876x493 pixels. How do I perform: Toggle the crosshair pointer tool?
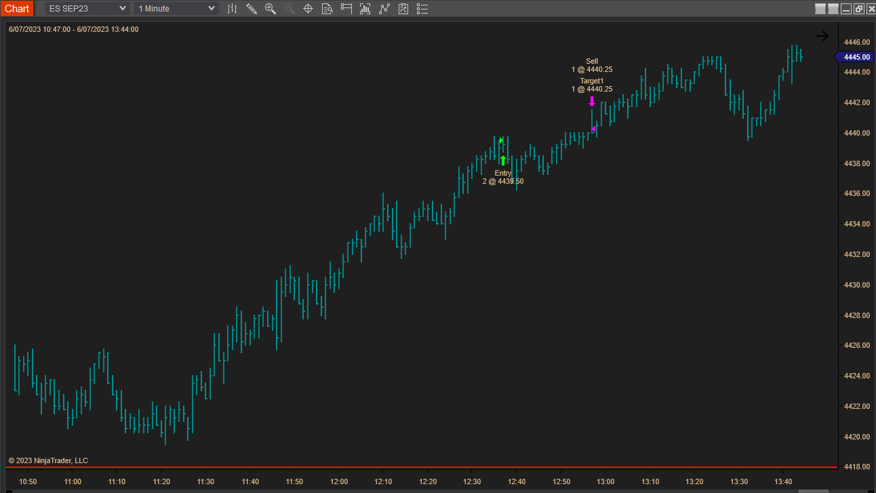(308, 9)
